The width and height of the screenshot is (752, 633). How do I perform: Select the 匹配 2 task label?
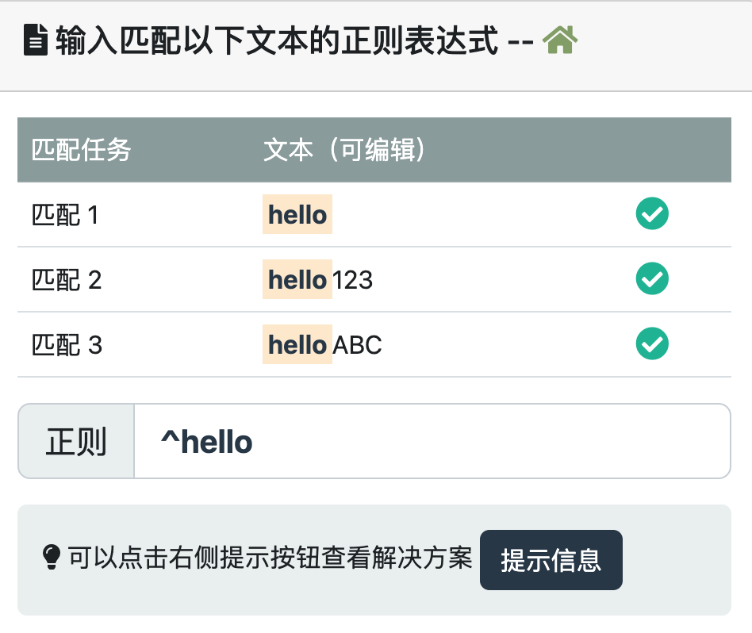[x=67, y=280]
